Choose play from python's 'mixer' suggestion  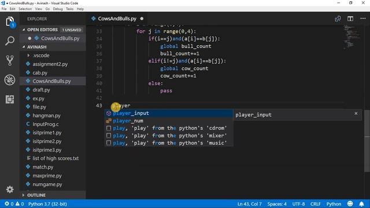pos(169,136)
